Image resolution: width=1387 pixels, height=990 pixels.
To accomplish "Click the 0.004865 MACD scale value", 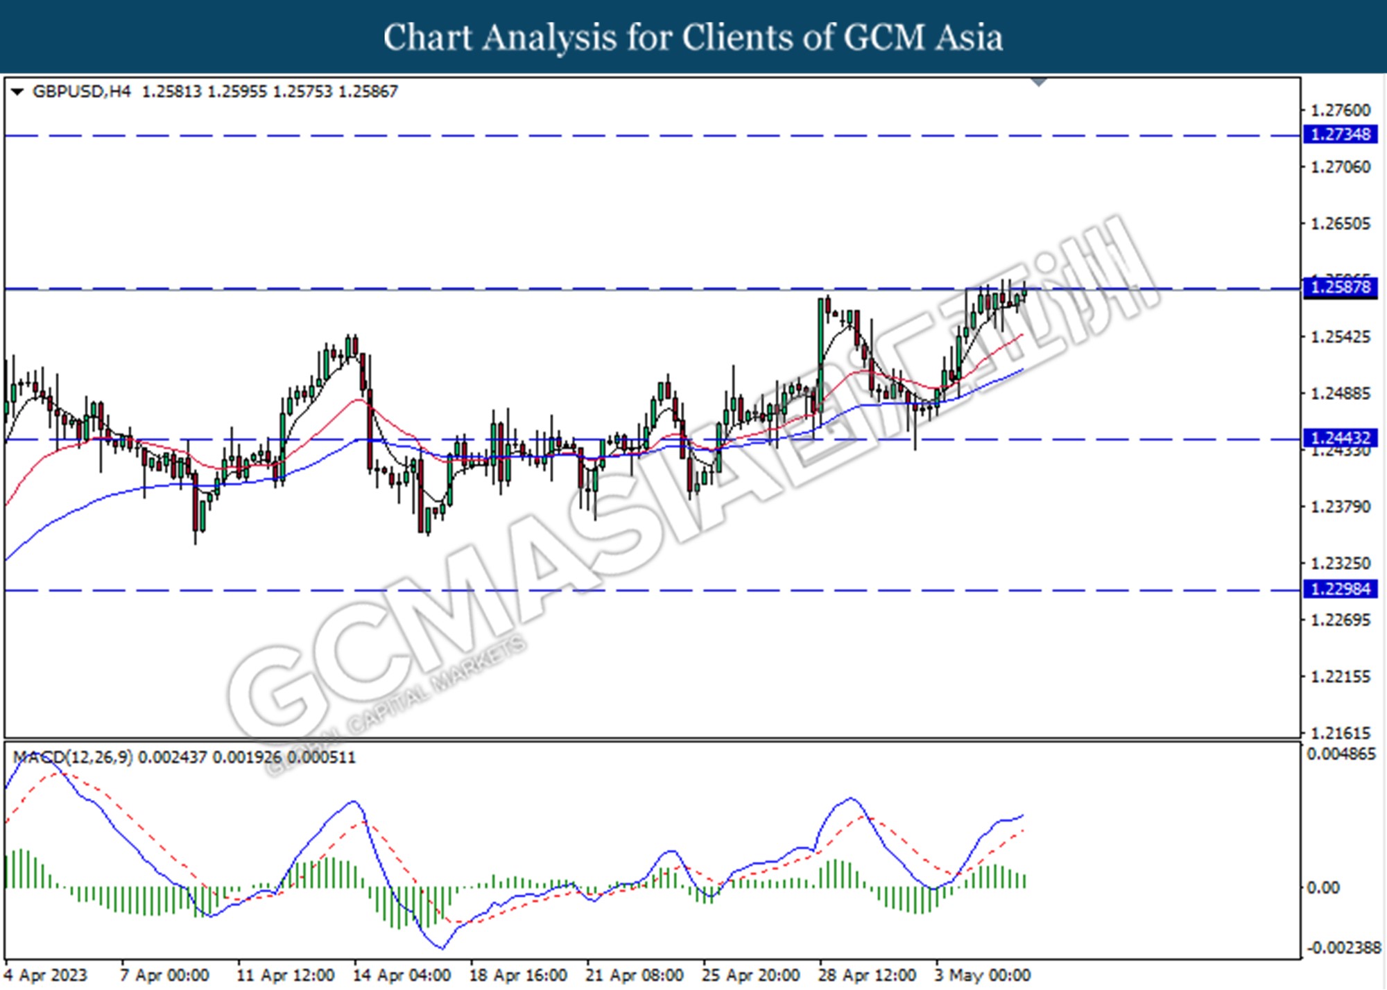I will pos(1341,754).
